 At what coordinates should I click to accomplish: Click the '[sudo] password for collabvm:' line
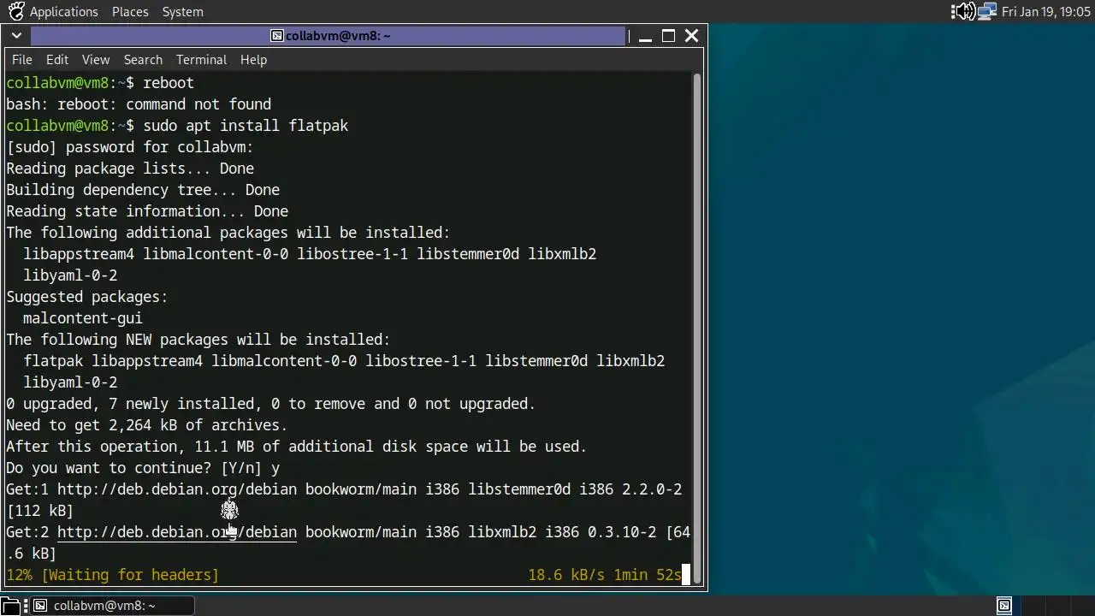coord(130,147)
